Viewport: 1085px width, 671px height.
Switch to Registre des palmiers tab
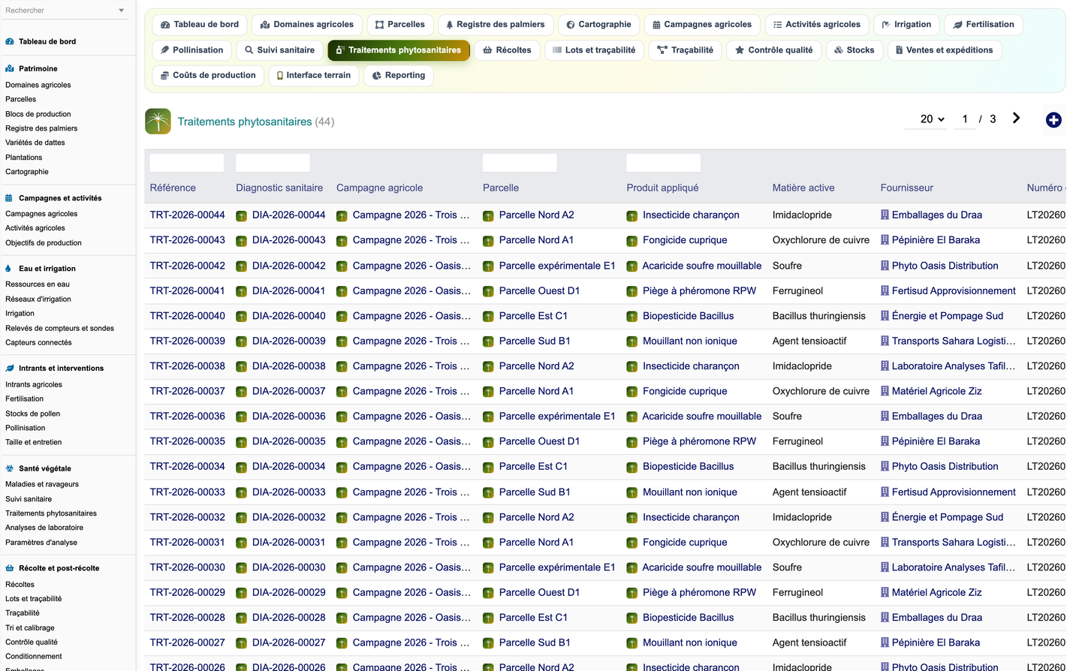496,25
